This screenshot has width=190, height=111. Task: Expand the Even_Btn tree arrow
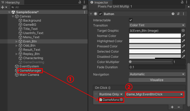coord(17,41)
